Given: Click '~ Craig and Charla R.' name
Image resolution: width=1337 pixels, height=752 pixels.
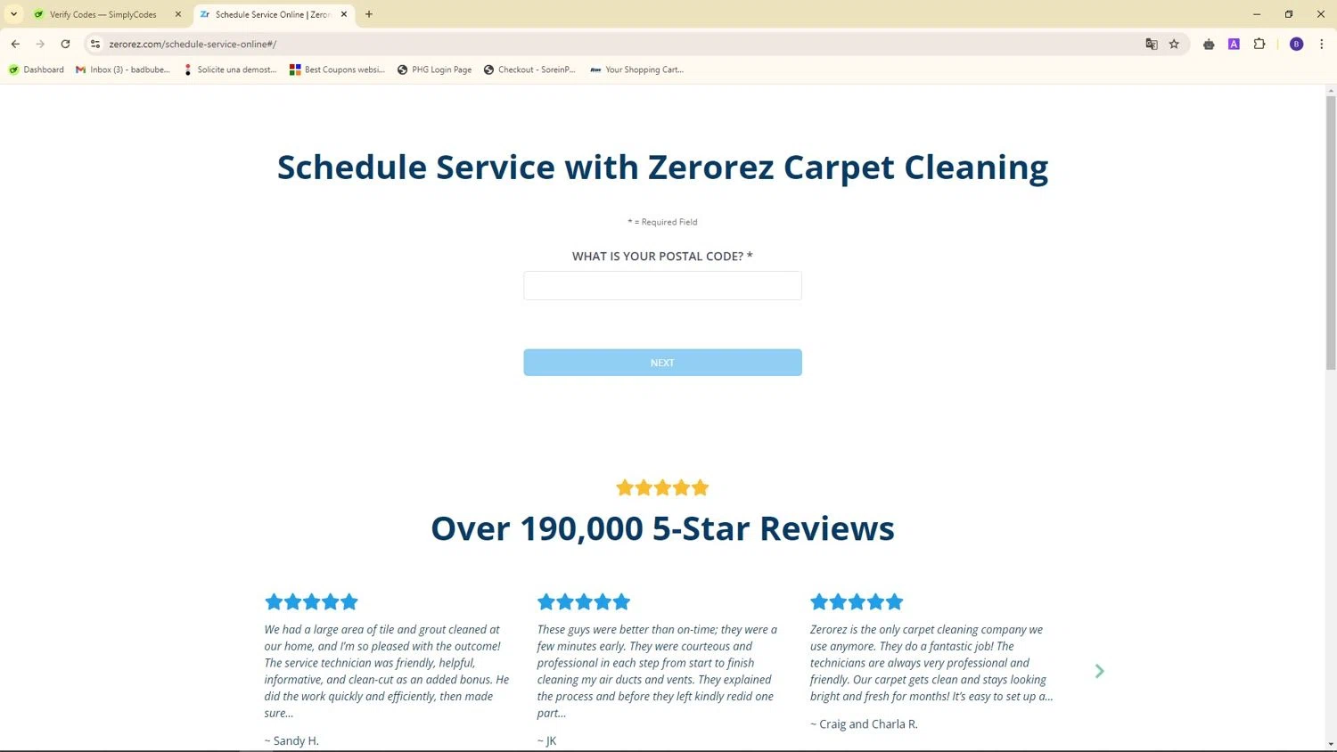Looking at the screenshot, I should point(864,723).
